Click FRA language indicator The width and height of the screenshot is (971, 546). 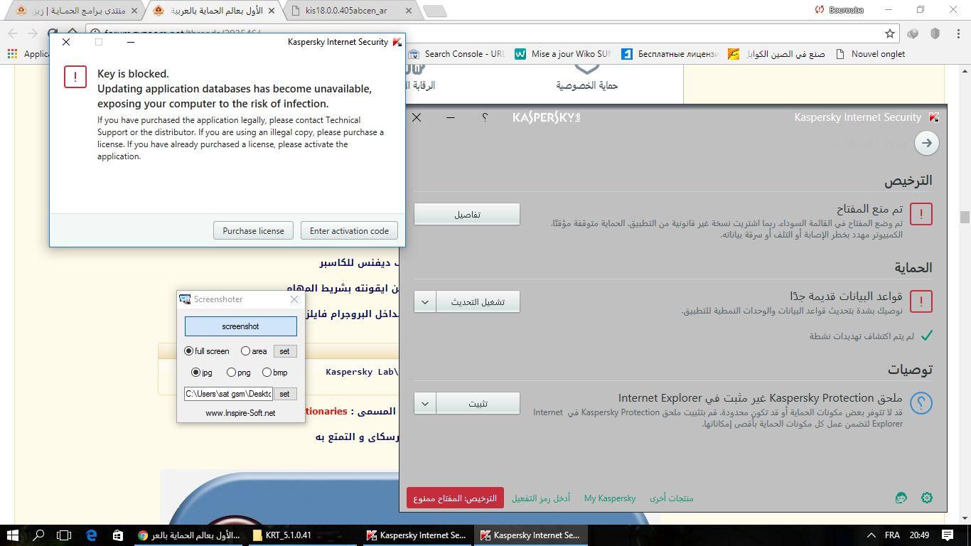(x=891, y=535)
